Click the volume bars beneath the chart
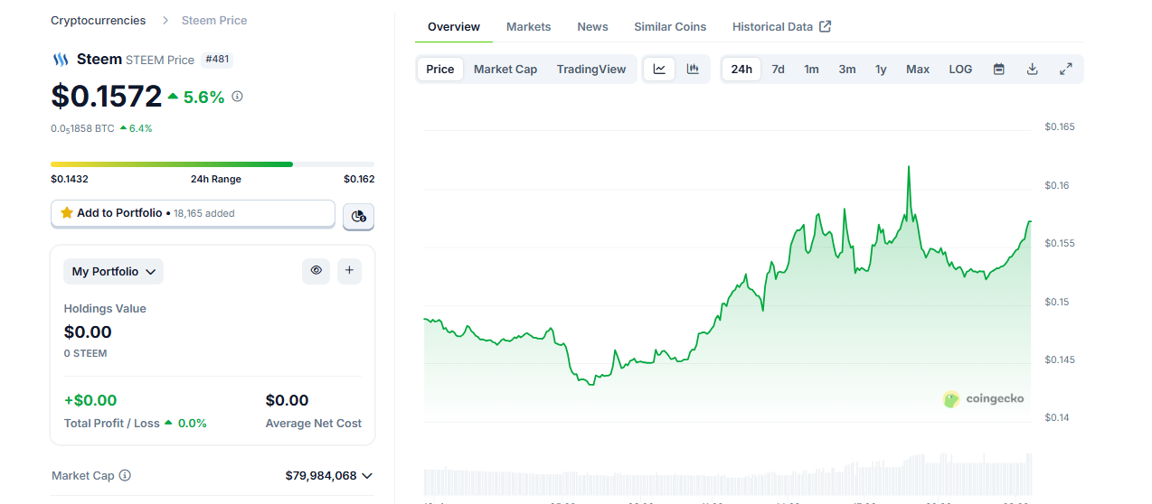1152x504 pixels. (727, 476)
